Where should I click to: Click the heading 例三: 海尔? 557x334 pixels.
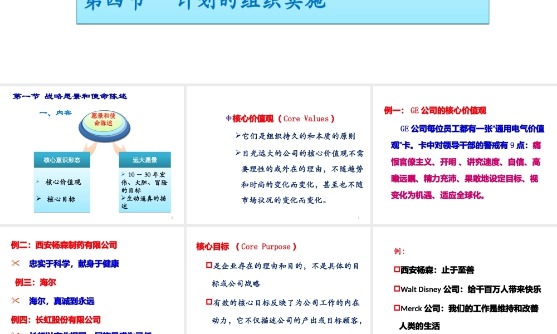coord(36,283)
